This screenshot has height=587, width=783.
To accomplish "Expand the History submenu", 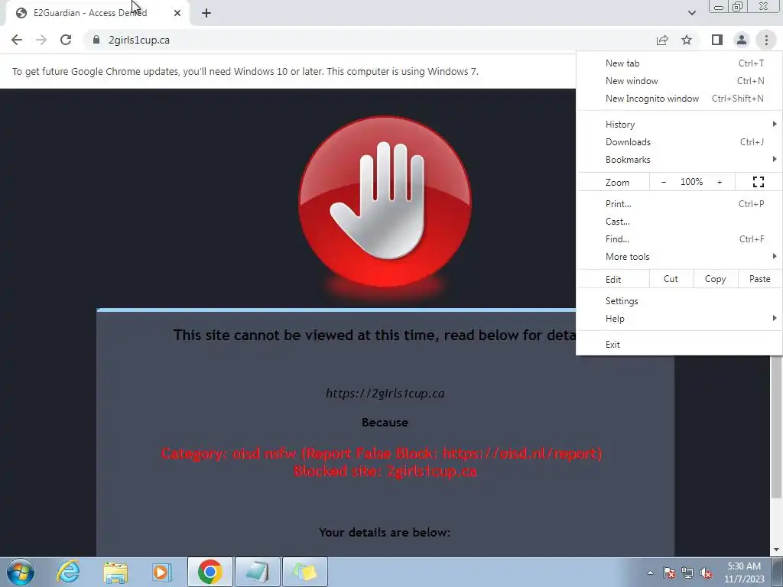I will 679,125.
